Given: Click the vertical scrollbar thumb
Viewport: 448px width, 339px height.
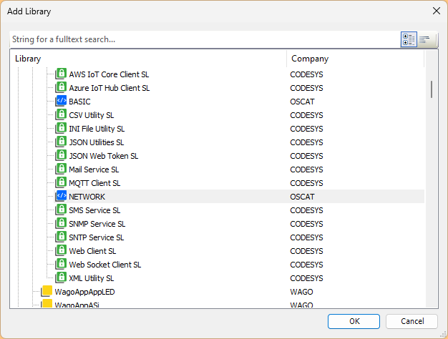Looking at the screenshot, I should (432, 89).
